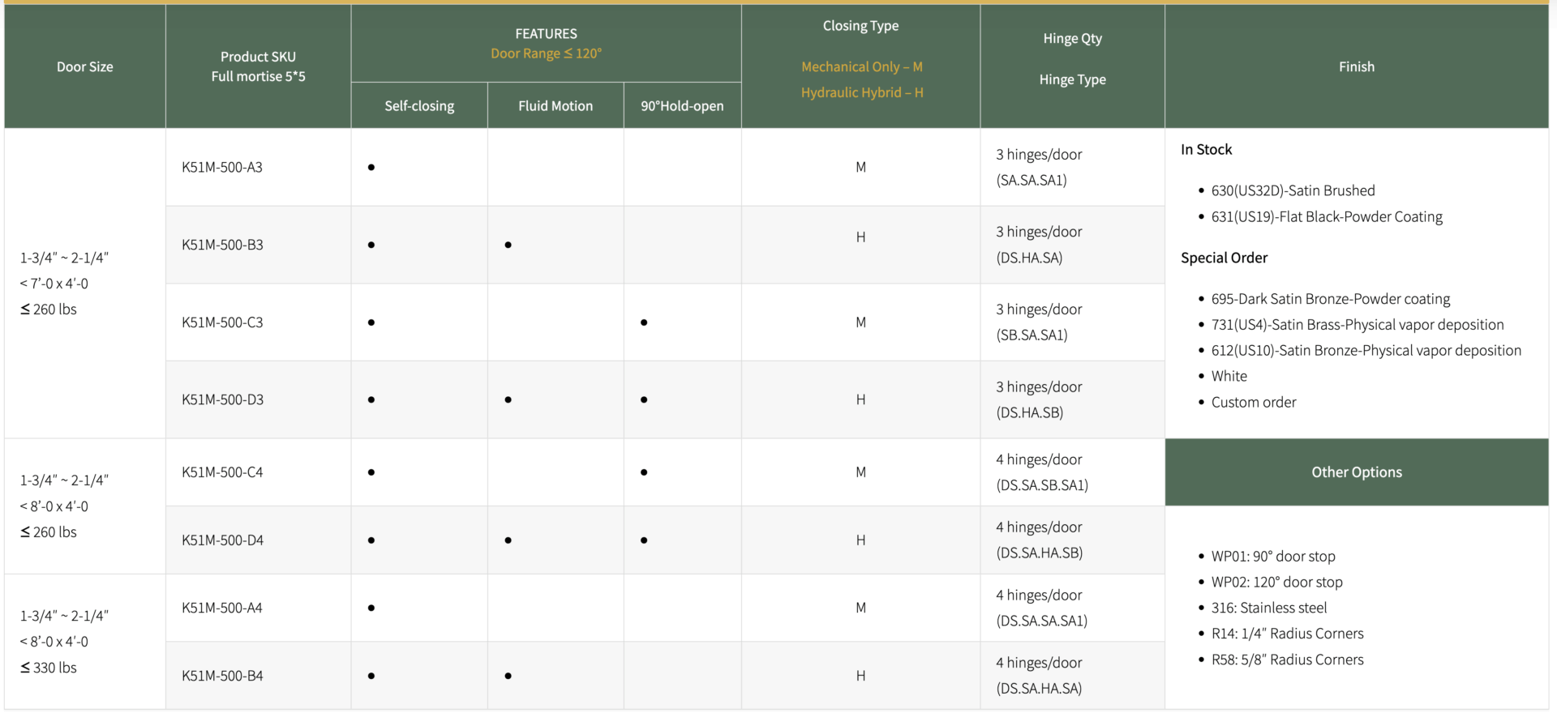Click the 'In Stock' heading

[x=1206, y=150]
